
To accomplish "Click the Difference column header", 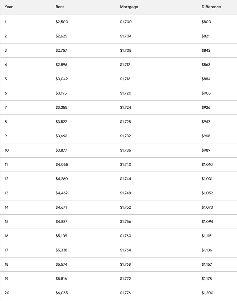I will [x=211, y=7].
